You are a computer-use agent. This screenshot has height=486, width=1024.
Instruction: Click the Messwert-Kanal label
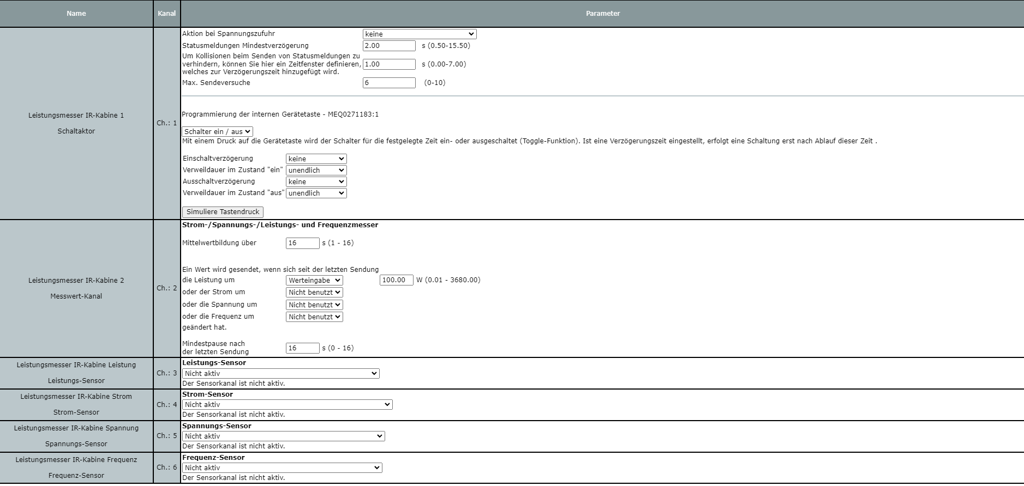pos(76,296)
